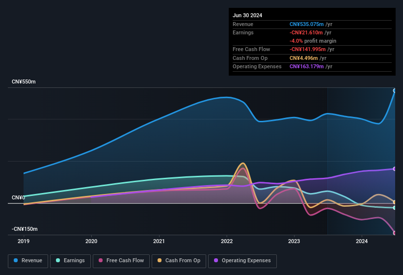Click the Jun 30 2024 tooltip date
The width and height of the screenshot is (403, 275).
(247, 15)
